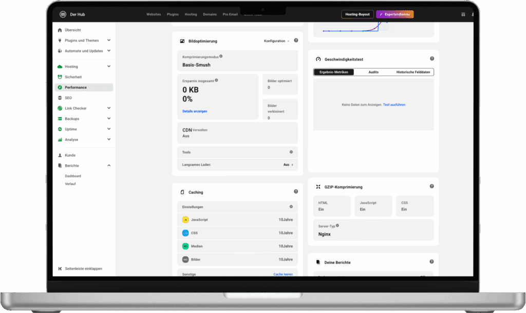Screen dimensions: 526x313
Task: Open Domains in the top menu
Action: point(210,14)
